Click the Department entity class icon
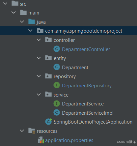The height and width of the screenshot is (146, 137). point(57,67)
